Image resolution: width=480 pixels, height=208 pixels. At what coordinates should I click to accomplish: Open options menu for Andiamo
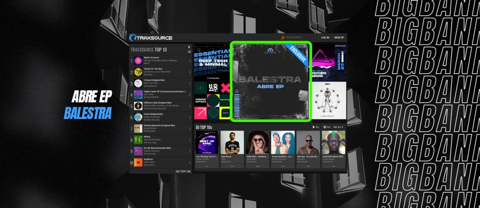[x=190, y=163]
